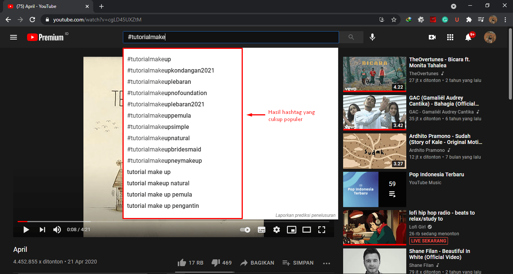Click SIMPAN save button
513x274 pixels.
click(298, 263)
